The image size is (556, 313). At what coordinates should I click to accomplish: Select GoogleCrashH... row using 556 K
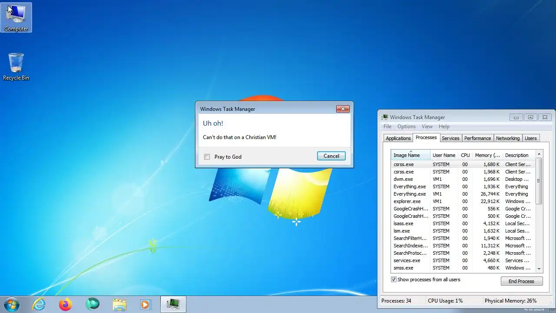(x=463, y=209)
